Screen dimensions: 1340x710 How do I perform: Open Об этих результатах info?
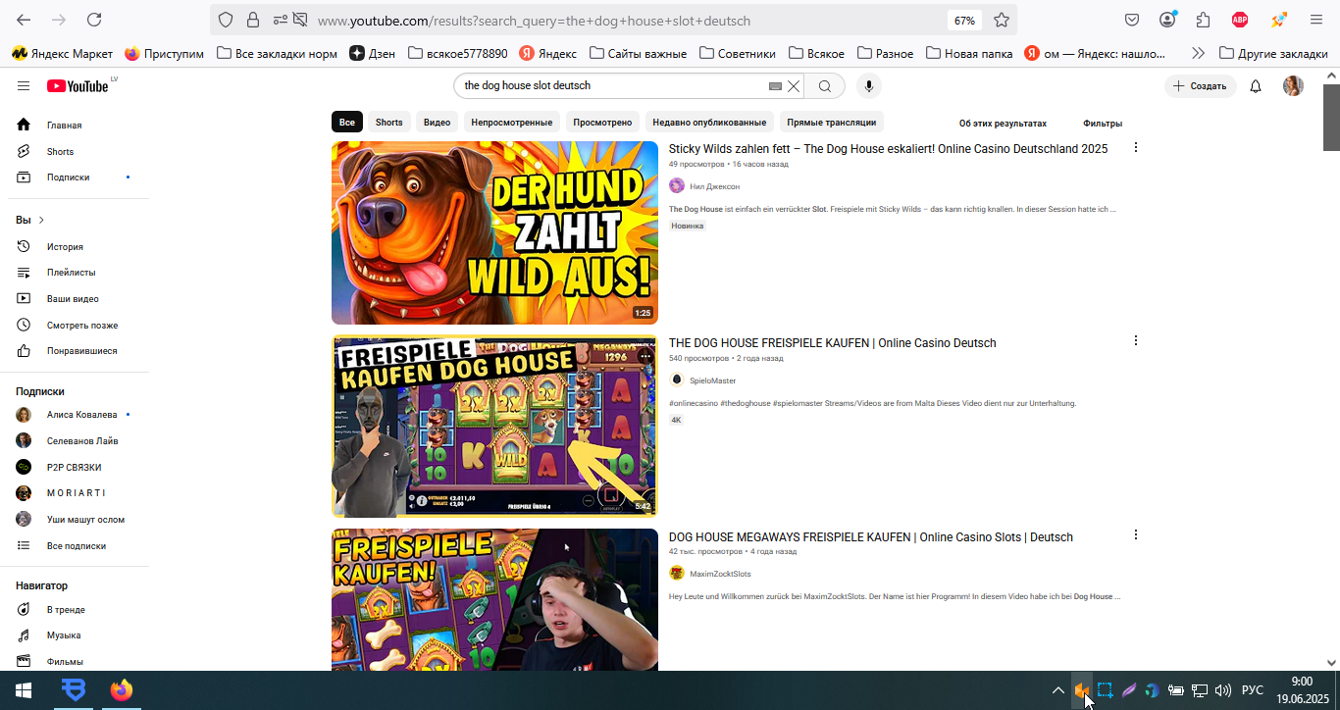click(x=1003, y=124)
